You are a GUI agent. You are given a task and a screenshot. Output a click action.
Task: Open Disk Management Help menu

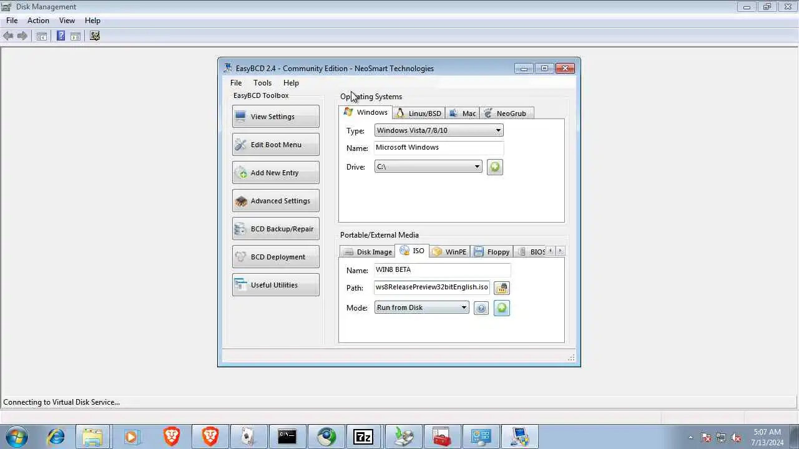pyautogui.click(x=92, y=21)
